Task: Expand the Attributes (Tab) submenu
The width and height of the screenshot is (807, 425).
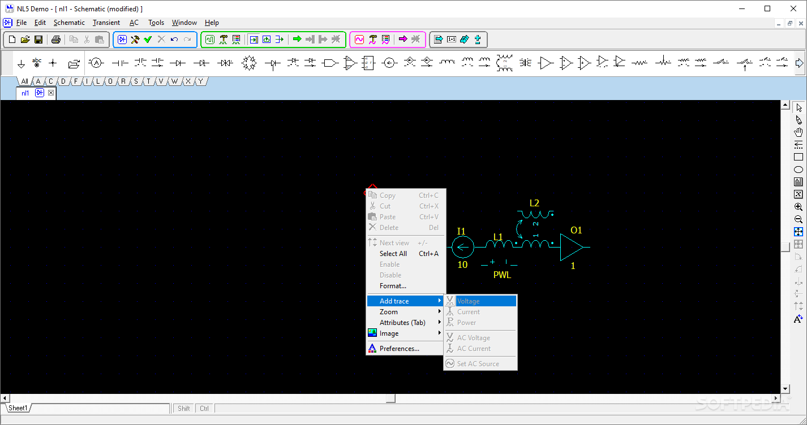Action: pos(406,323)
